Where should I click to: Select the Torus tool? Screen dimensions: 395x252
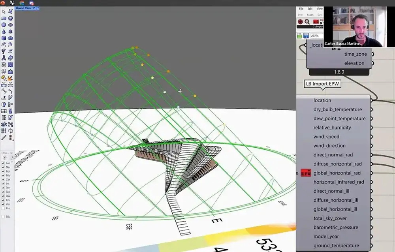click(10, 38)
